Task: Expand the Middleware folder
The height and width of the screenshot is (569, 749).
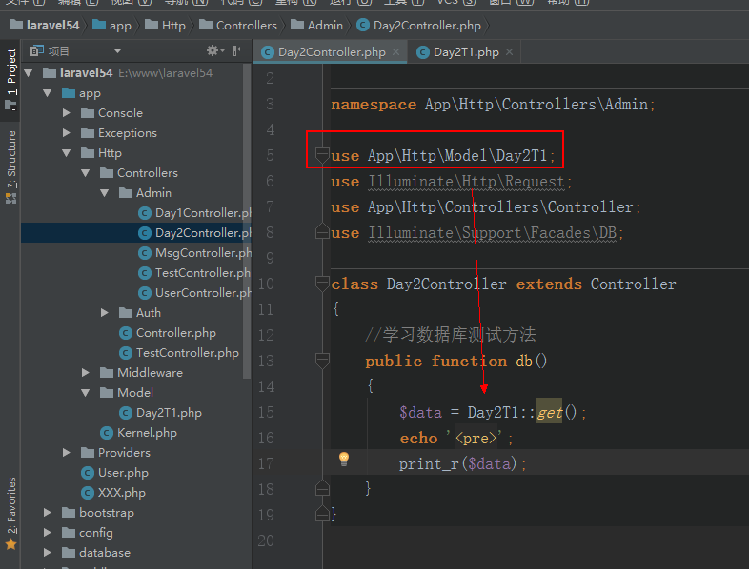Action: tap(86, 373)
